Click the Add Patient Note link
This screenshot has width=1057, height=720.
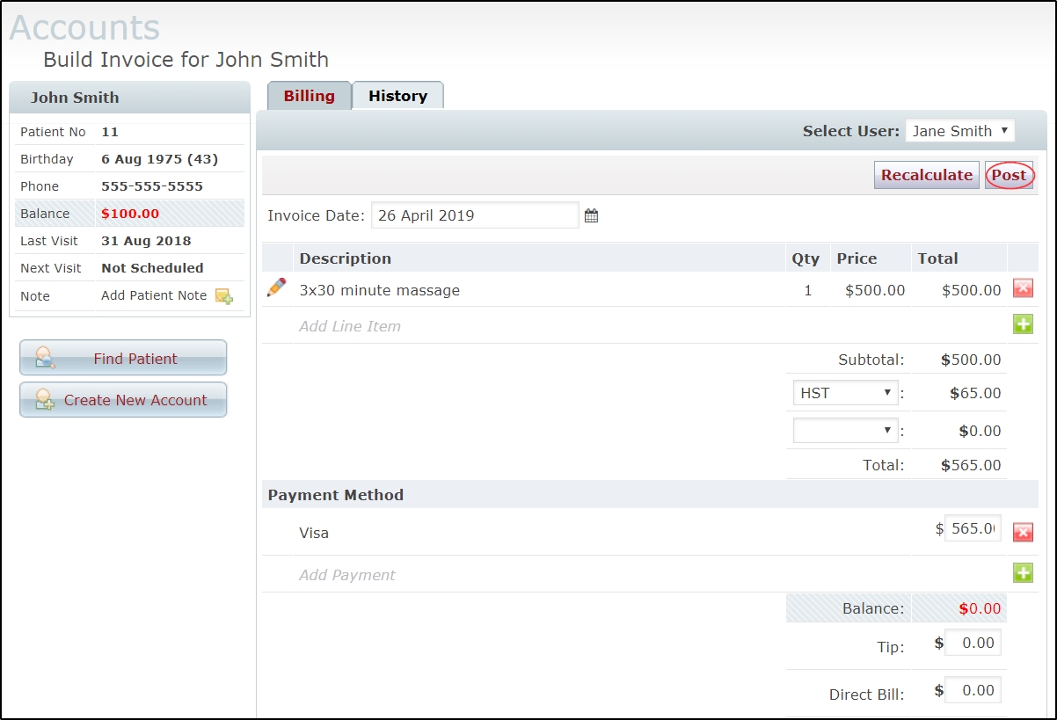[x=154, y=295]
